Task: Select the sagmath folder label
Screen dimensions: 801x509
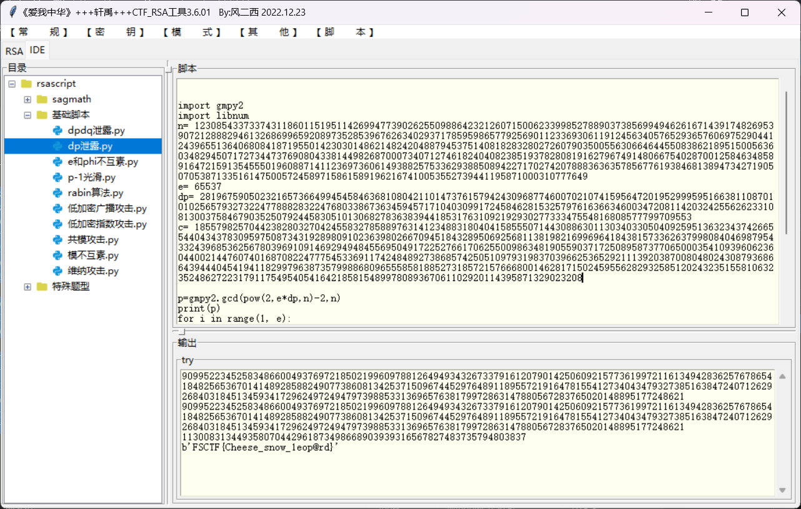Action: pos(72,99)
